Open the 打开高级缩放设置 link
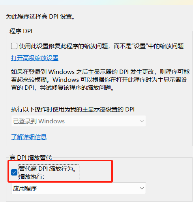 [35, 58]
